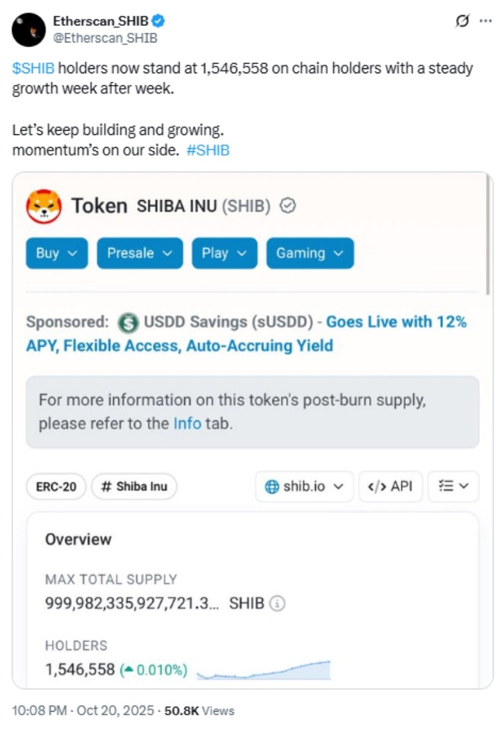This screenshot has height=731, width=499.
Task: Click the holders trend sparkline chart
Action: tap(264, 670)
